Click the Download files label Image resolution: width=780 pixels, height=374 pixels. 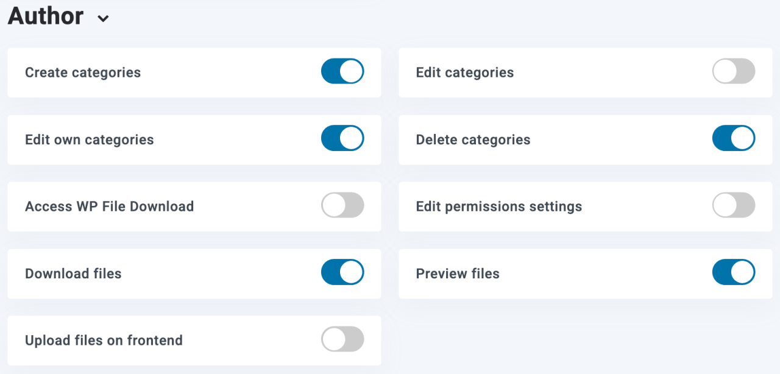73,273
